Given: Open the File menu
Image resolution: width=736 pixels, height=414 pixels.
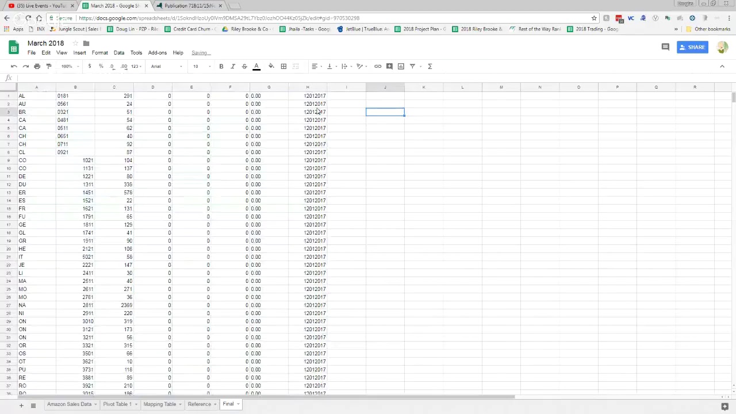Looking at the screenshot, I should [x=32, y=53].
